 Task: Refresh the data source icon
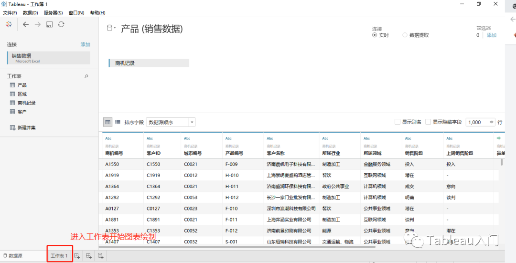[x=61, y=24]
